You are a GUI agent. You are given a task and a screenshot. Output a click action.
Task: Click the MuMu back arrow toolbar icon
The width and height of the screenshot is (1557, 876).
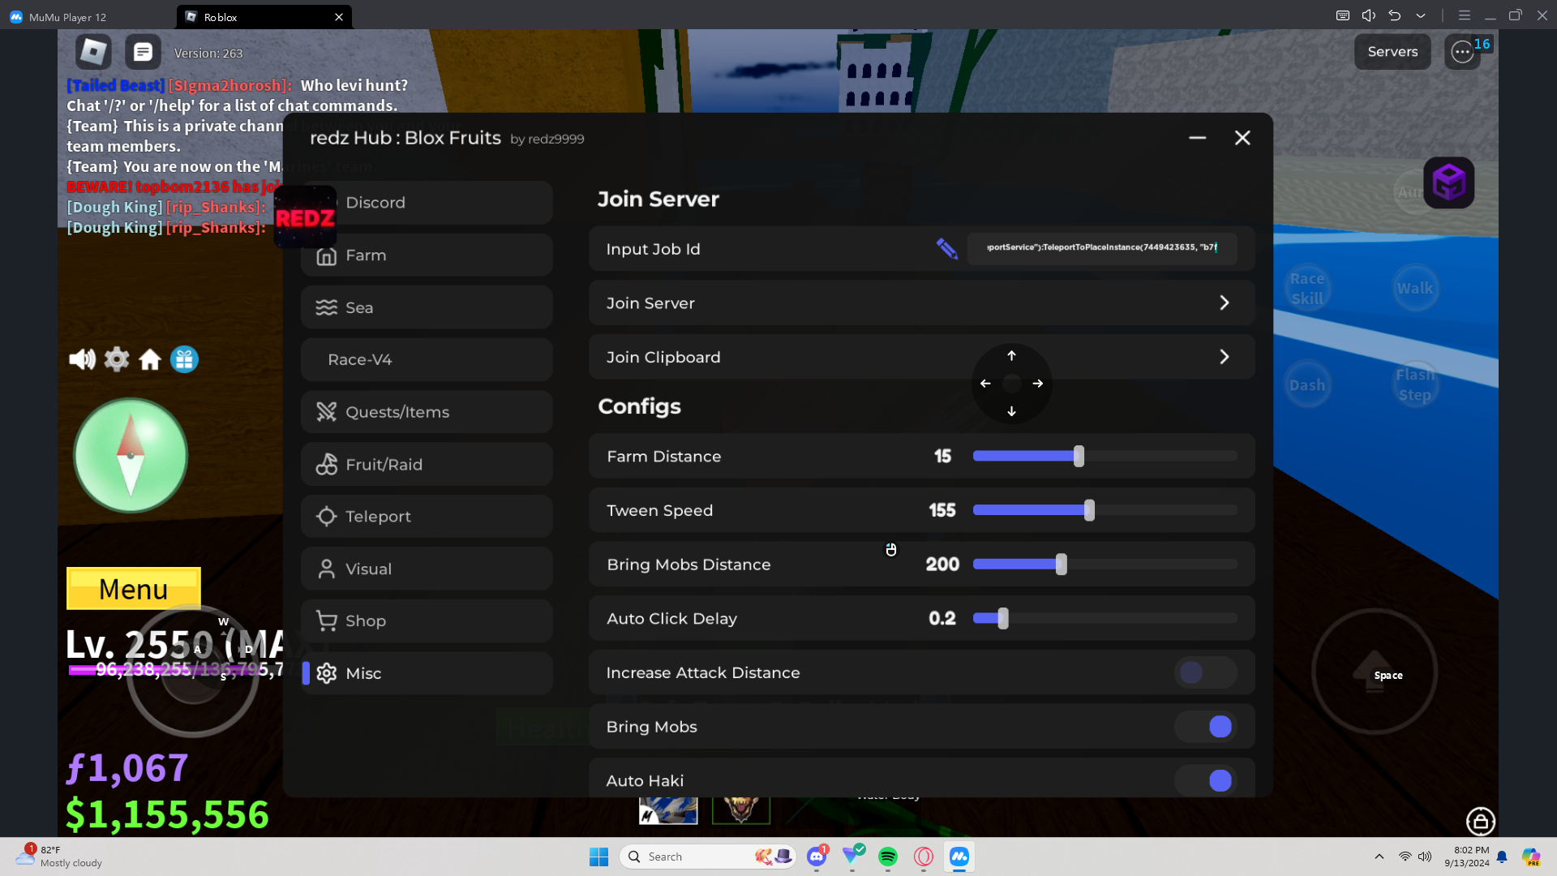(x=1395, y=15)
